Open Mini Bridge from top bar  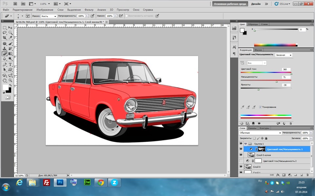(23, 4)
